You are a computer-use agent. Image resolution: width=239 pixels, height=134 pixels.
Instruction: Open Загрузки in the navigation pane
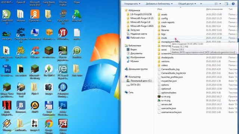click(x=135, y=30)
